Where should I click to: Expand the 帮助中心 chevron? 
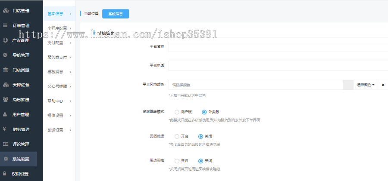[71, 101]
